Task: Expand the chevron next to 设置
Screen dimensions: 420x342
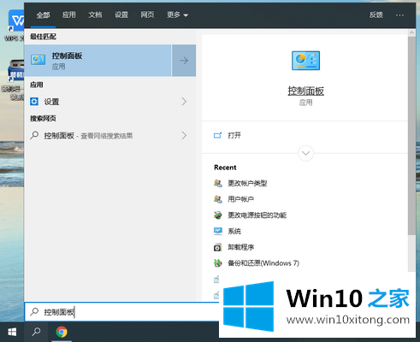Action: pos(184,102)
